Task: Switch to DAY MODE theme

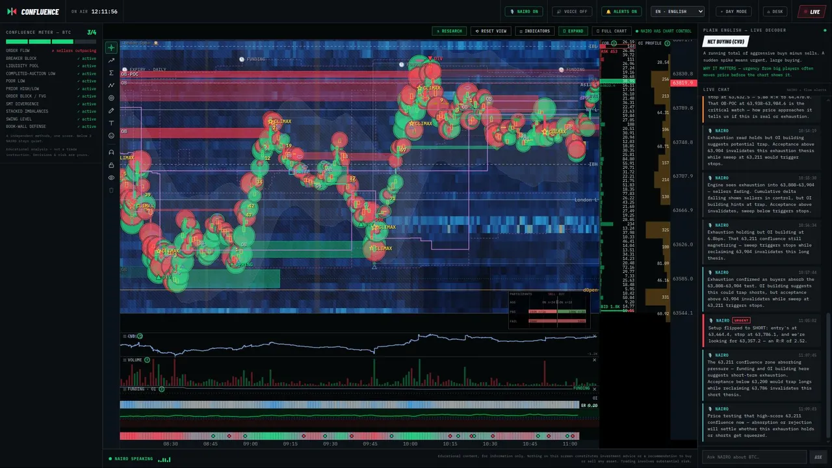Action: coord(734,12)
